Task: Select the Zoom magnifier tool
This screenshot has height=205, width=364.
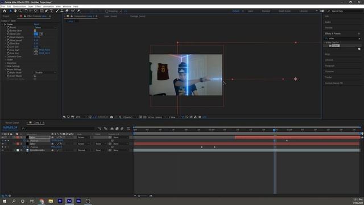Action: tap(20, 11)
